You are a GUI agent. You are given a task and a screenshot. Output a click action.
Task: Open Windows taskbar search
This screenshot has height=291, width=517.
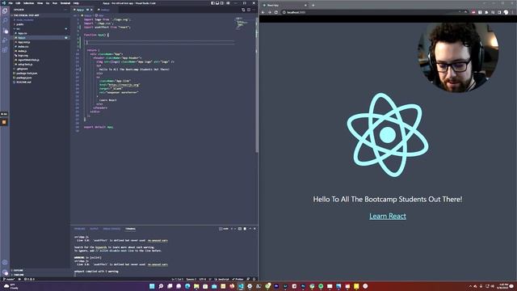[x=161, y=286]
